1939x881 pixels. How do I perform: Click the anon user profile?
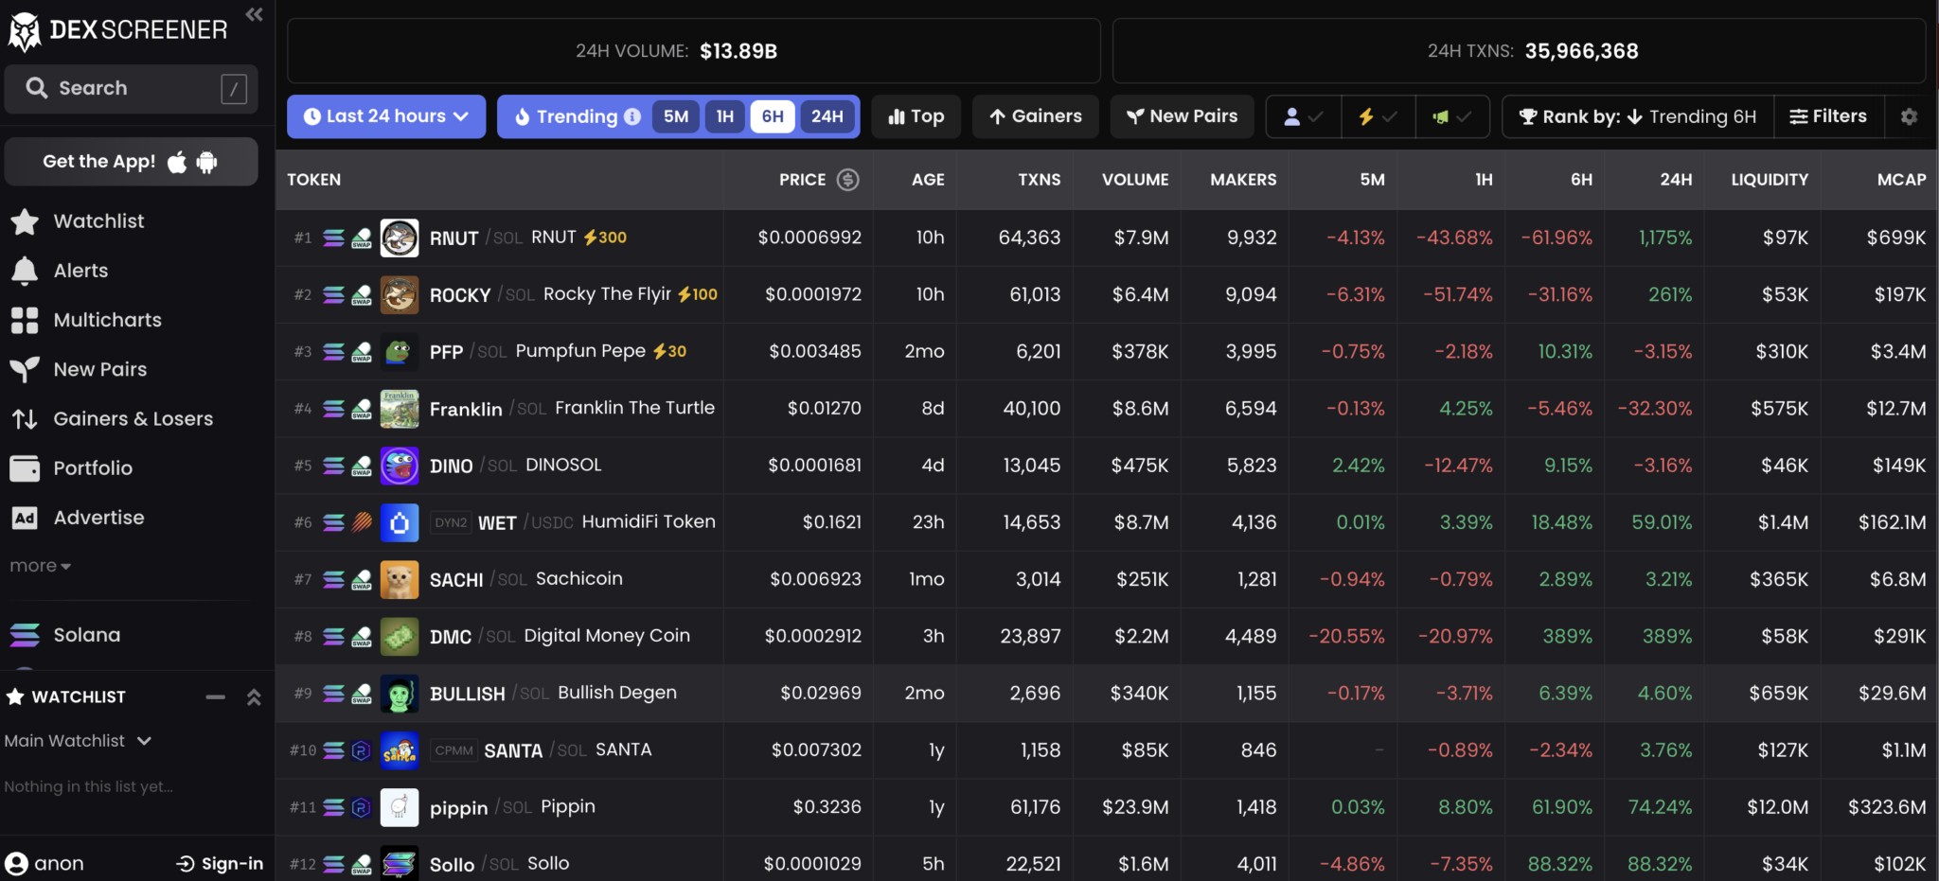click(45, 864)
